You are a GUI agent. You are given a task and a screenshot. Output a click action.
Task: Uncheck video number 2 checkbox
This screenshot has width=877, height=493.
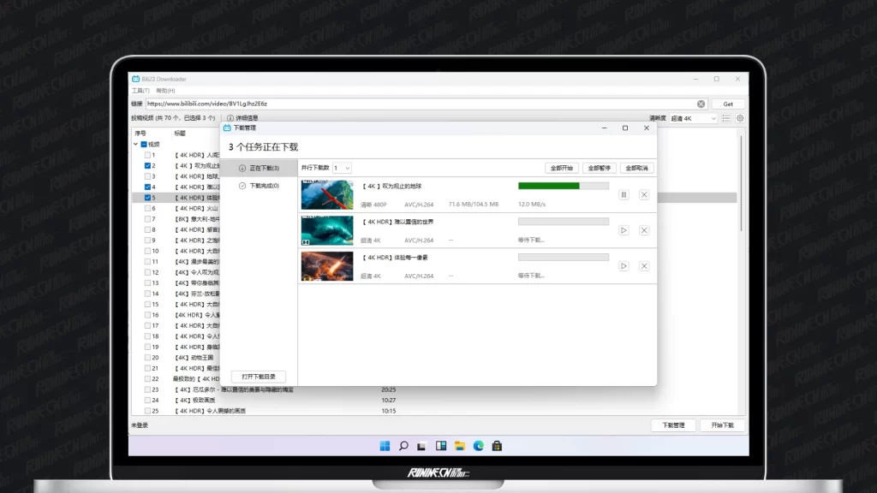pyautogui.click(x=148, y=165)
